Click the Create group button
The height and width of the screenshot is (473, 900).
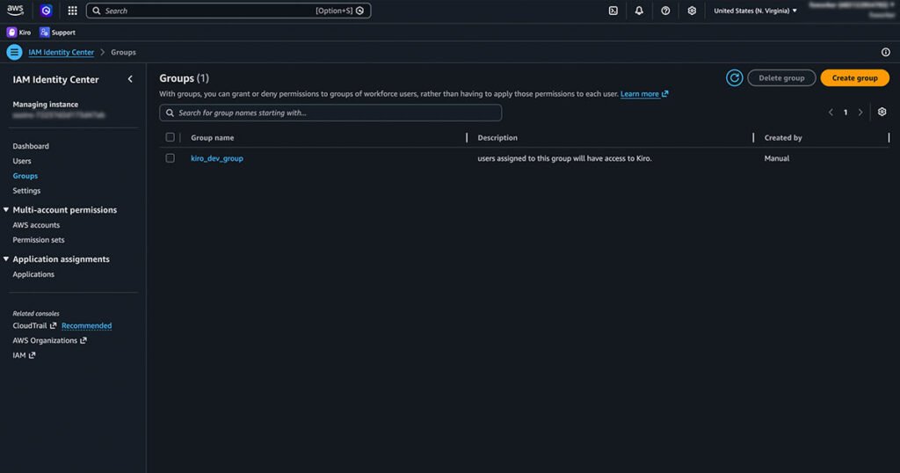[854, 77]
